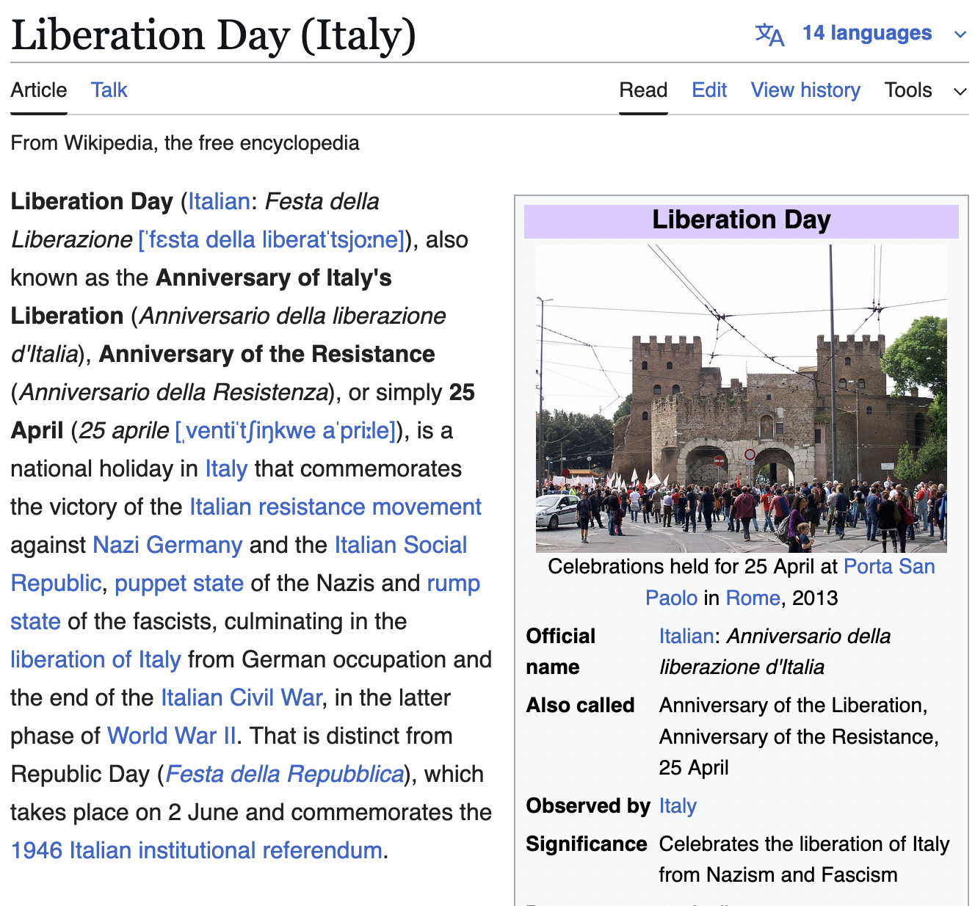Click the IPA pronunciation of Festa della Liberazione
The width and height of the screenshot is (975, 906).
point(272,239)
